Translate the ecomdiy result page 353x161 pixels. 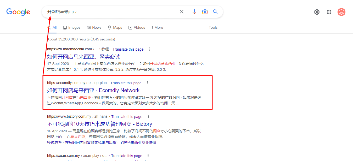click(126, 83)
